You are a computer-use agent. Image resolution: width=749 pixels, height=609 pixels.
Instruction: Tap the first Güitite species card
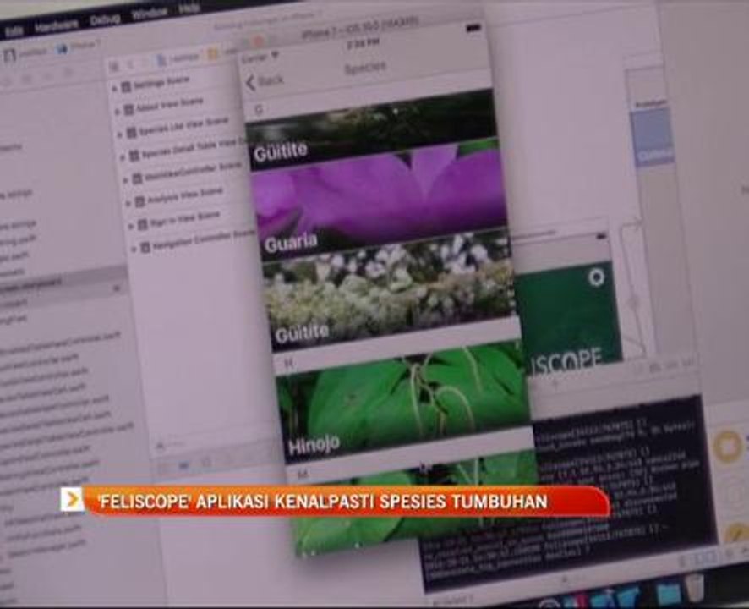pos(373,129)
